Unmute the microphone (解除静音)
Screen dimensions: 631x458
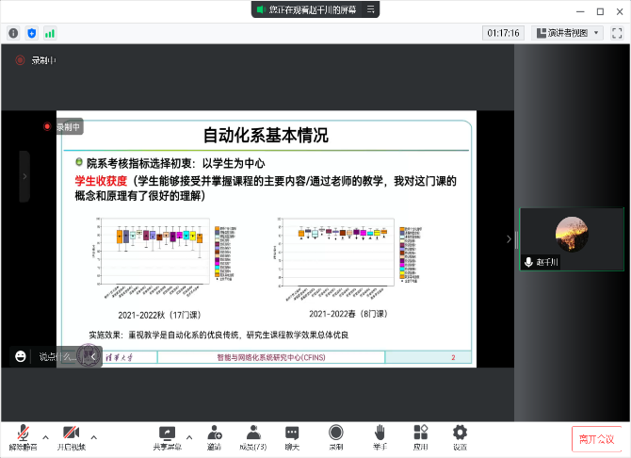pyautogui.click(x=21, y=435)
